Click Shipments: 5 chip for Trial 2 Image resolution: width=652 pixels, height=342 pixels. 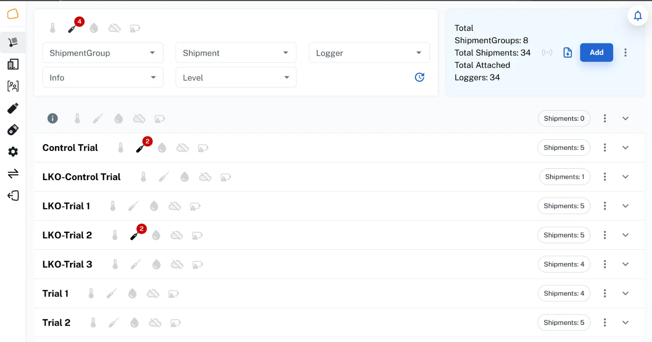coord(564,322)
